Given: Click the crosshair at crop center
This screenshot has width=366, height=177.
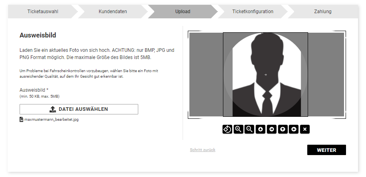Looking at the screenshot, I should [266, 75].
